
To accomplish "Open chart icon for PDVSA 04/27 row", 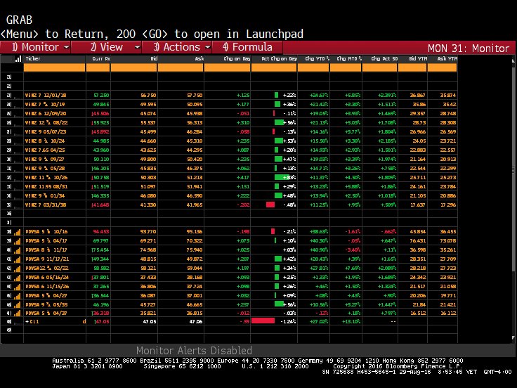I will click(18, 296).
